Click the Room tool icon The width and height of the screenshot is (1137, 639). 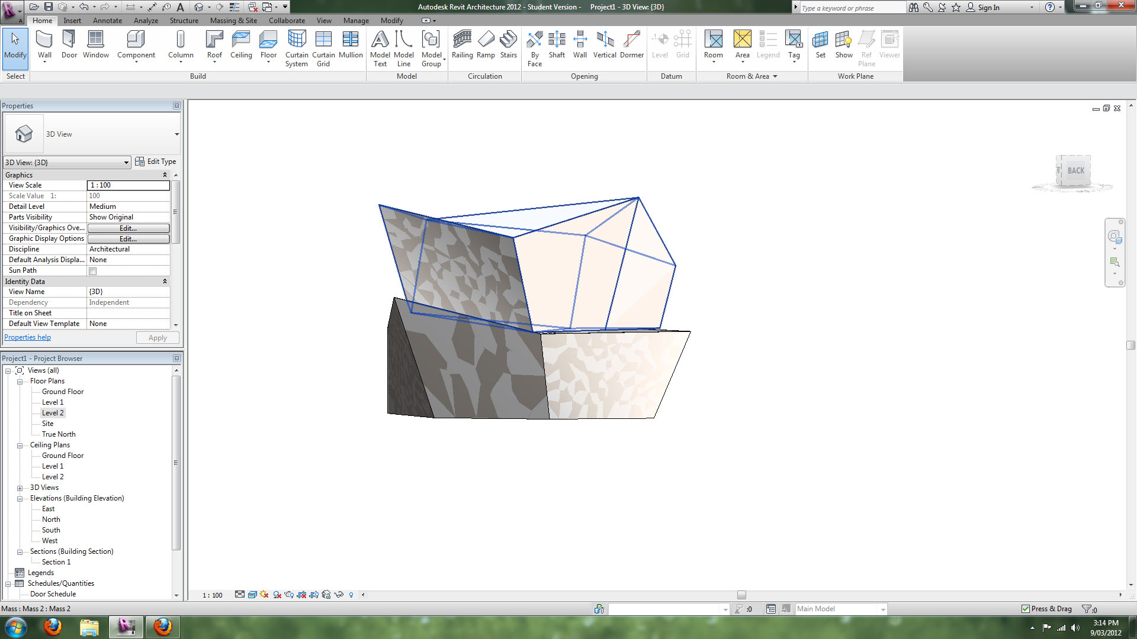pos(713,40)
